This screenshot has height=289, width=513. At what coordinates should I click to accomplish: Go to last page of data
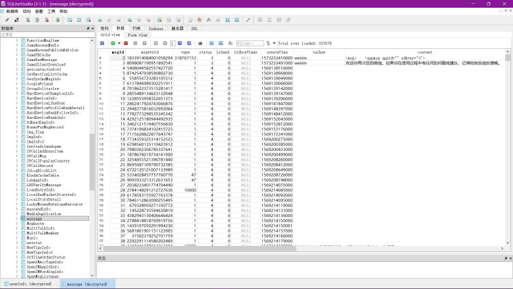click(x=189, y=43)
